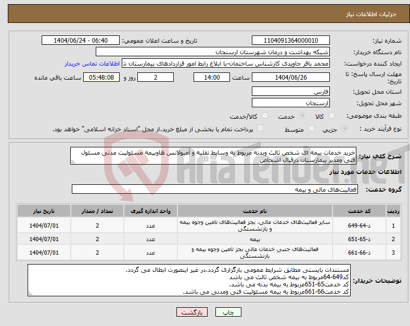This screenshot has width=410, height=326.
Task: Click column header ردیف
Action: pos(393,211)
